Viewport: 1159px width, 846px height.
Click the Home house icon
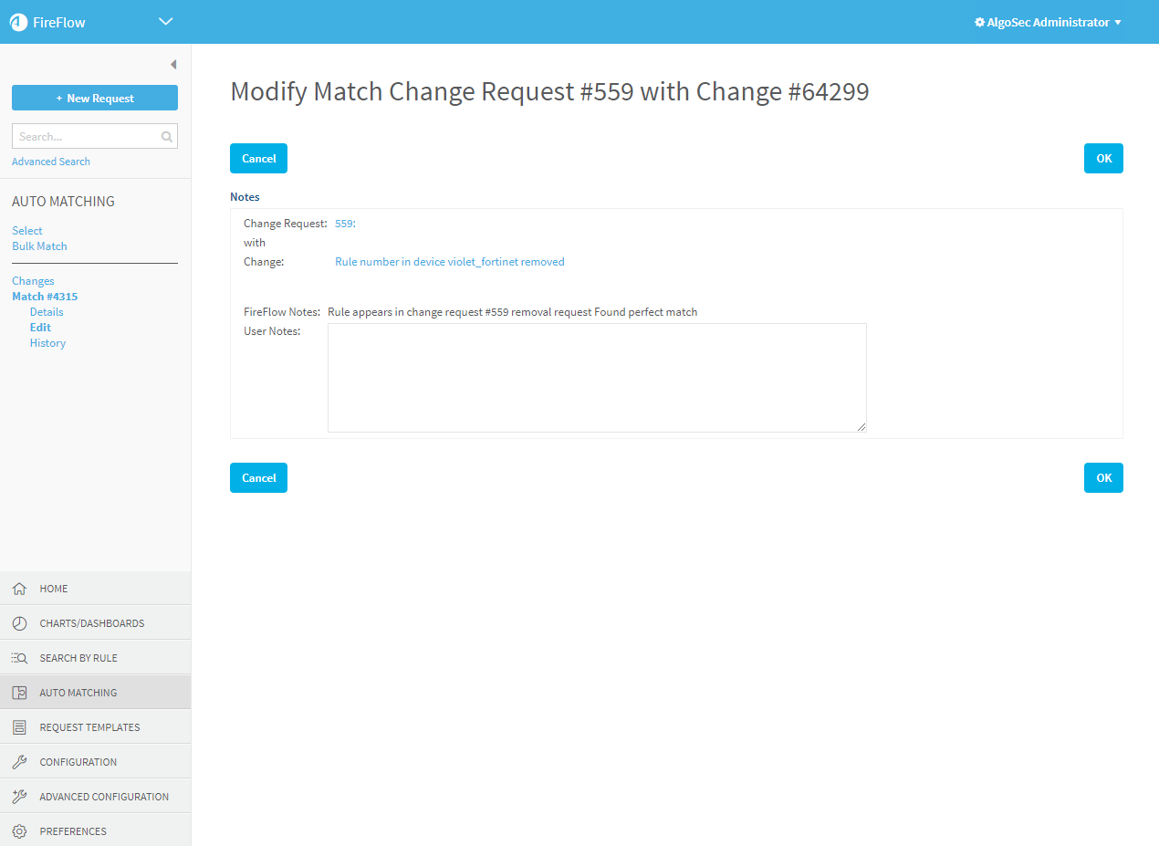click(x=19, y=589)
